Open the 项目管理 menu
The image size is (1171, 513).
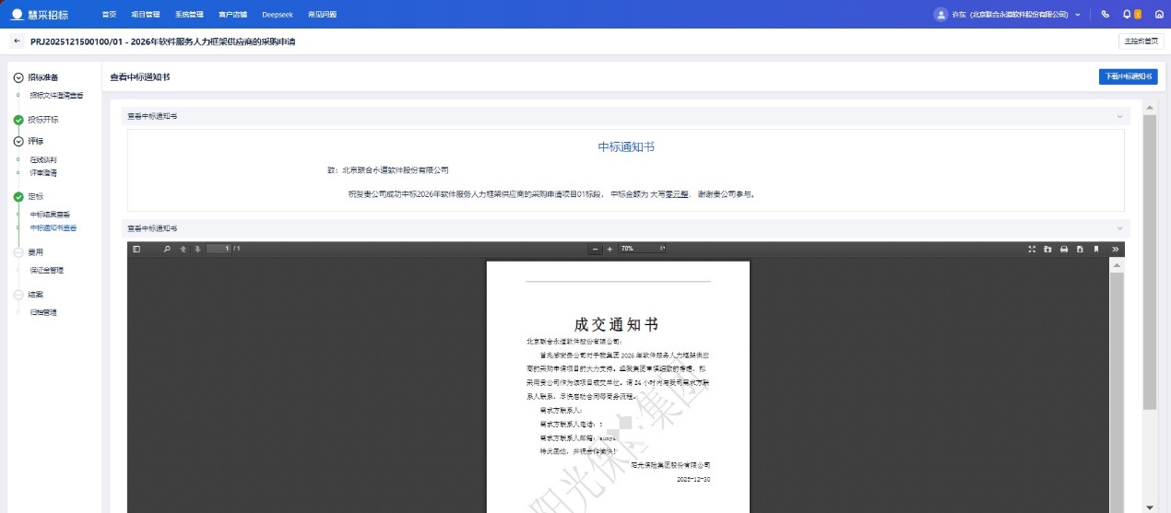pos(145,14)
